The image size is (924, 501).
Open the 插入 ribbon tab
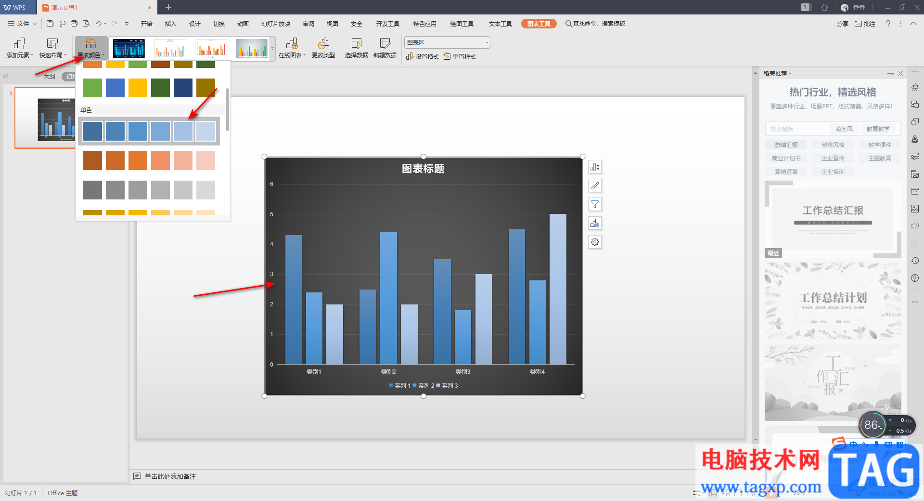171,24
